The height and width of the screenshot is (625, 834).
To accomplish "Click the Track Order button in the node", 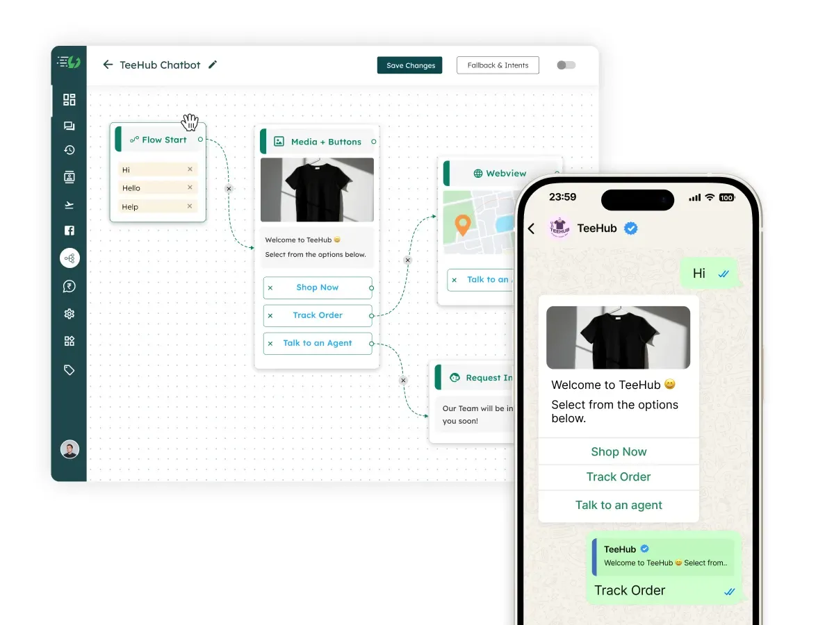I will (x=318, y=315).
